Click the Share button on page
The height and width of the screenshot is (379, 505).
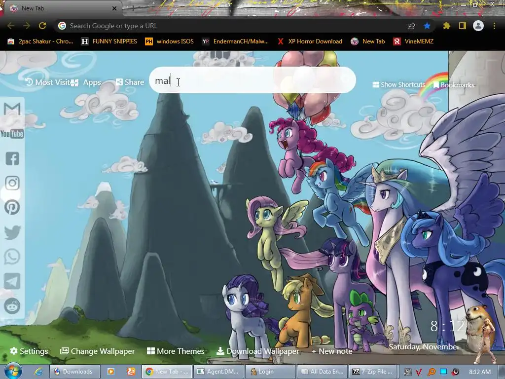pyautogui.click(x=130, y=82)
